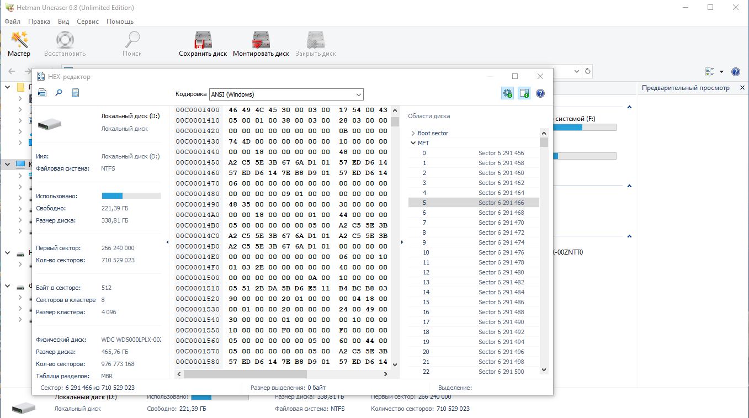Select MFT record 5 row
This screenshot has height=418, width=749.
(474, 203)
